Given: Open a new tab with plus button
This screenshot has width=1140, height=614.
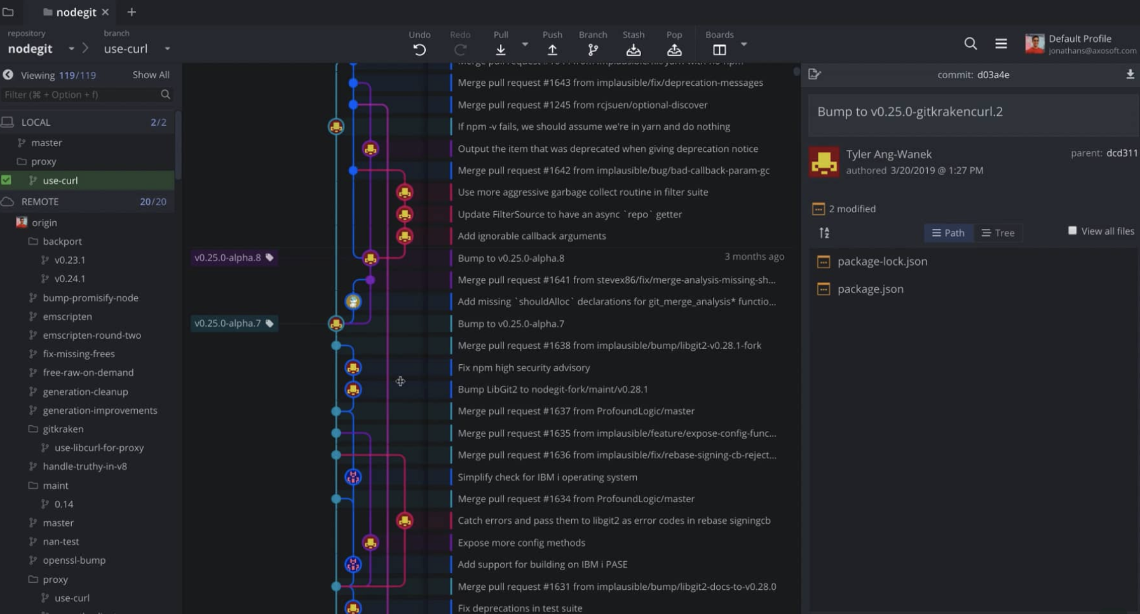Looking at the screenshot, I should pyautogui.click(x=132, y=12).
